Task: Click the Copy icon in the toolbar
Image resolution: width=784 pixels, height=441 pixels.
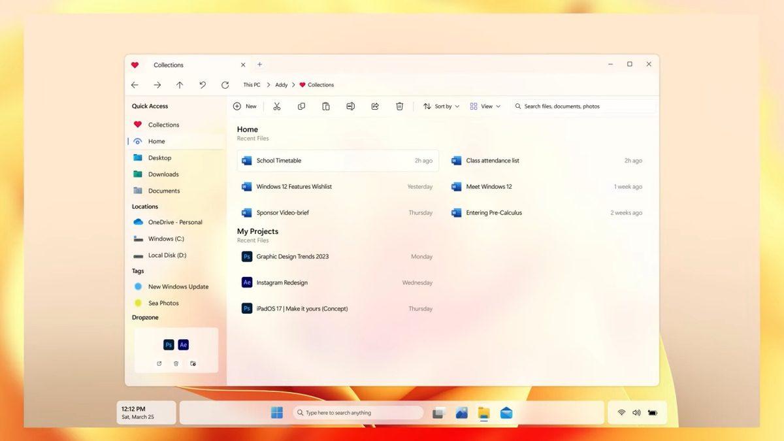Action: click(x=301, y=106)
